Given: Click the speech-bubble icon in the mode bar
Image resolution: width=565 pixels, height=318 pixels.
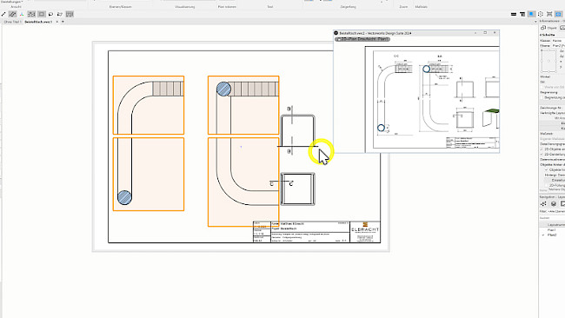Looking at the screenshot, I should coord(50,14).
